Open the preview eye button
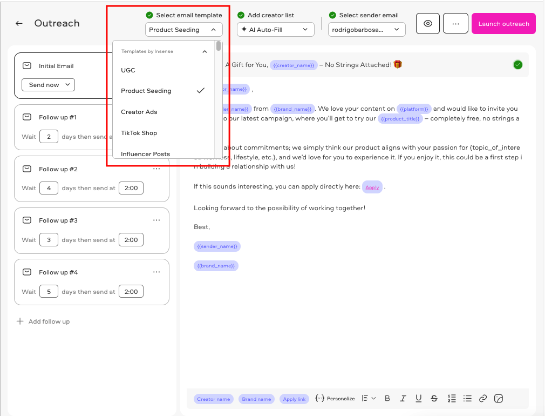The width and height of the screenshot is (545, 416). pyautogui.click(x=428, y=24)
